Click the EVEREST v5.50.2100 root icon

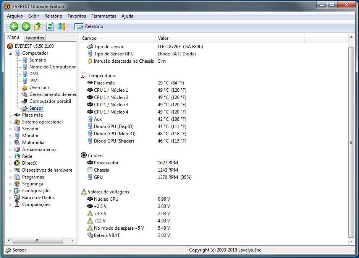point(10,46)
